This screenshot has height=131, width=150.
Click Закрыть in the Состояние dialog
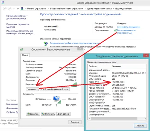tap(75, 122)
